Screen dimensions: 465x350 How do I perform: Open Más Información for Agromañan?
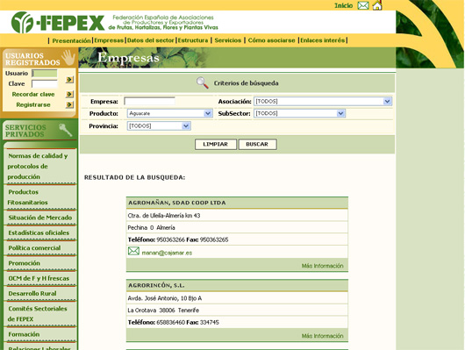coord(322,266)
